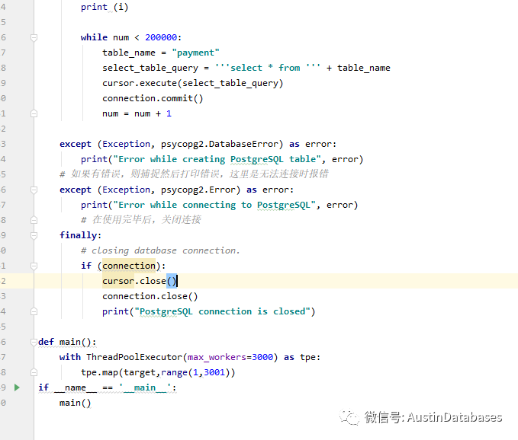Click the "payment" string literal
The image size is (518, 440).
pos(196,53)
